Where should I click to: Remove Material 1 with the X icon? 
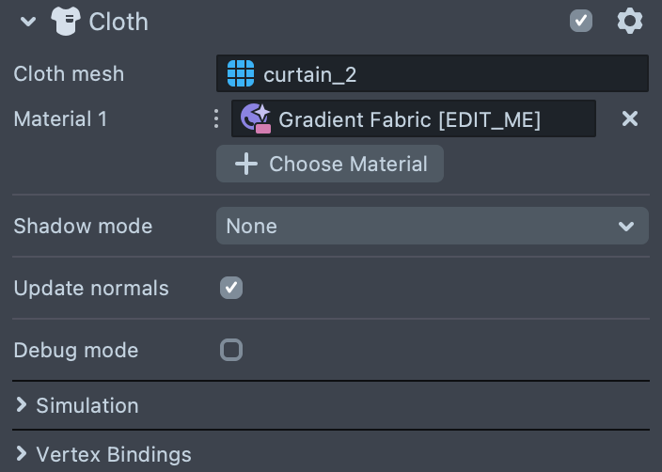coord(630,118)
